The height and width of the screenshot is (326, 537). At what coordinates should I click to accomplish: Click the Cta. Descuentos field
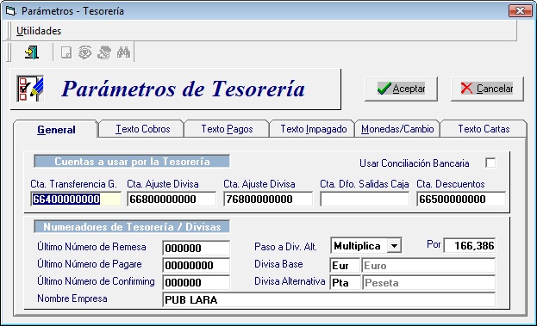point(461,199)
